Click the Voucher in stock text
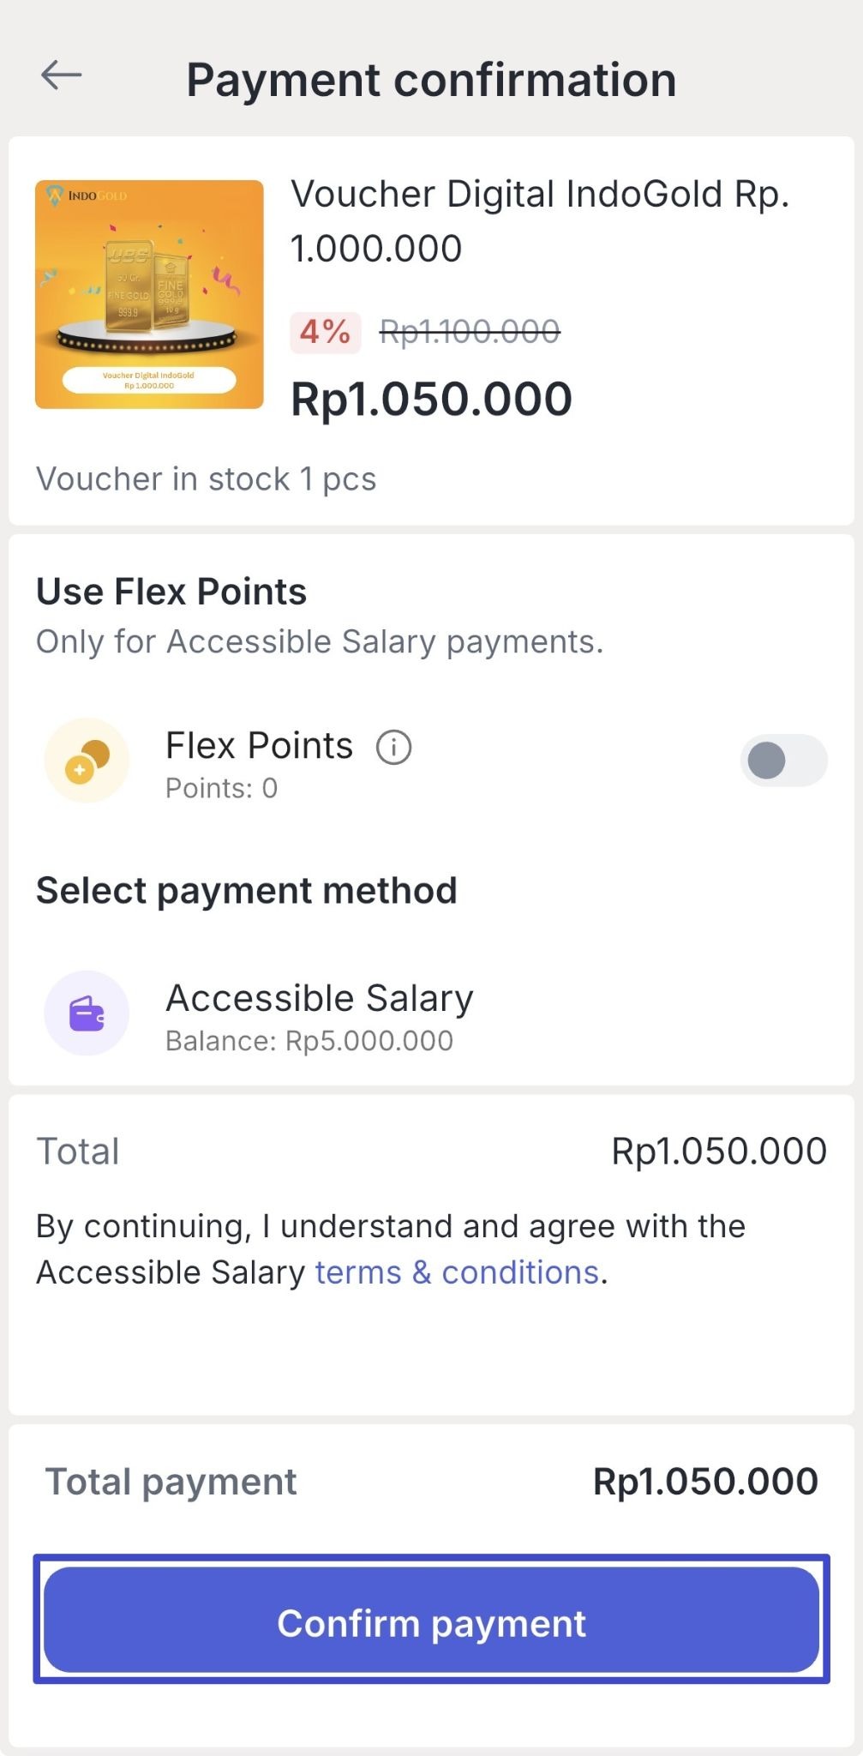863x1756 pixels. (x=206, y=479)
